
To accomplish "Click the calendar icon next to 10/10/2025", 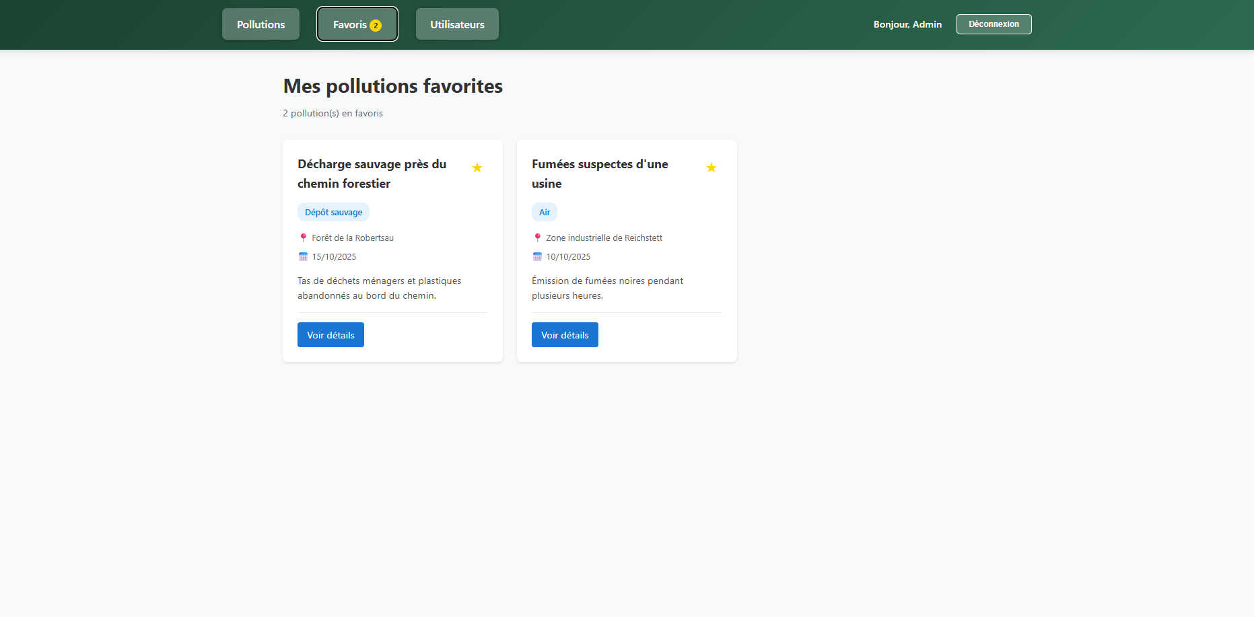I will [537, 256].
